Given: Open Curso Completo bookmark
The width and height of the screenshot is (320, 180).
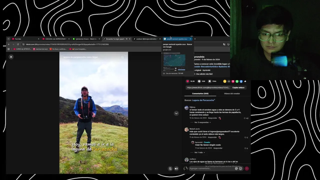Looking at the screenshot, I should tap(78, 49).
